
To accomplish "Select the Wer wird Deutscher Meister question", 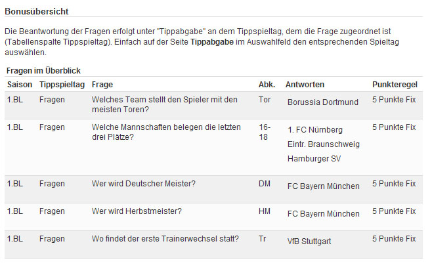I will (x=144, y=184).
